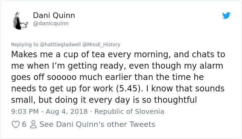Viewport: 242px width, 139px height.
Task: Click the like count 6
Action: pyautogui.click(x=24, y=125)
